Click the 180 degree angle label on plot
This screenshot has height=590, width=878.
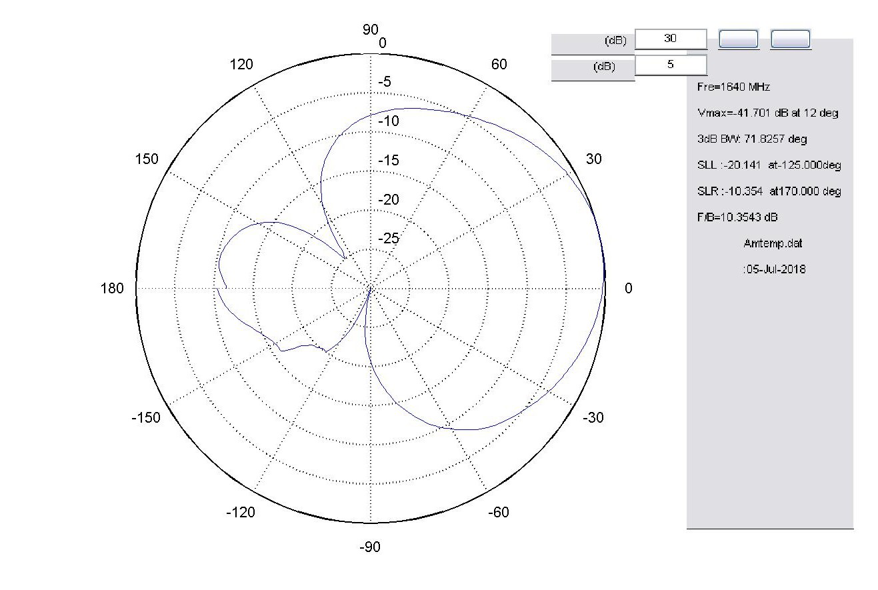point(112,289)
